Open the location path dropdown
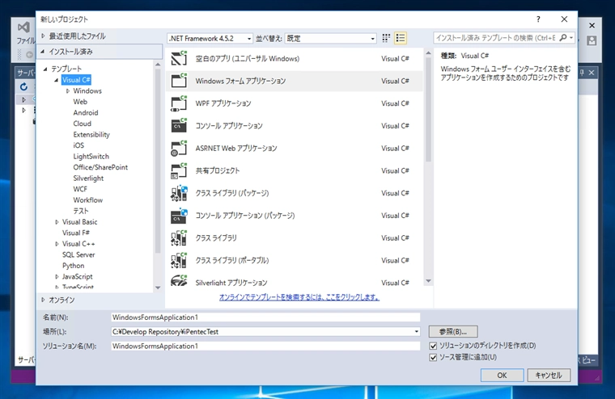Screen dimensions: 615x399 pos(416,332)
